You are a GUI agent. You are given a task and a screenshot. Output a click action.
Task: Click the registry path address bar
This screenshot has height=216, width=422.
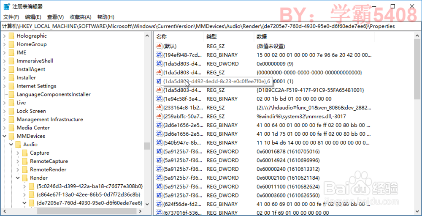211,26
